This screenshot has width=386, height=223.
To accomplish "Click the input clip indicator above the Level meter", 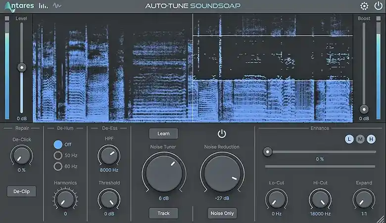I will [x=7, y=18].
